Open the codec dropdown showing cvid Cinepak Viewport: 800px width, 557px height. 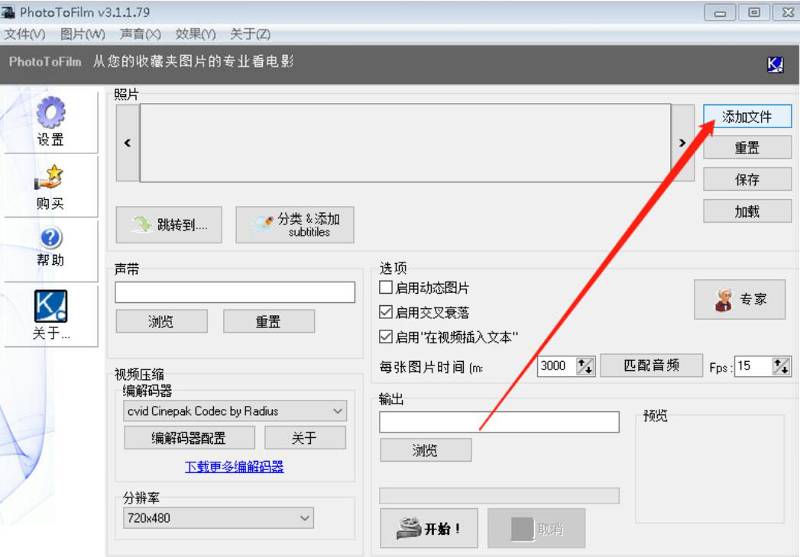[x=235, y=411]
